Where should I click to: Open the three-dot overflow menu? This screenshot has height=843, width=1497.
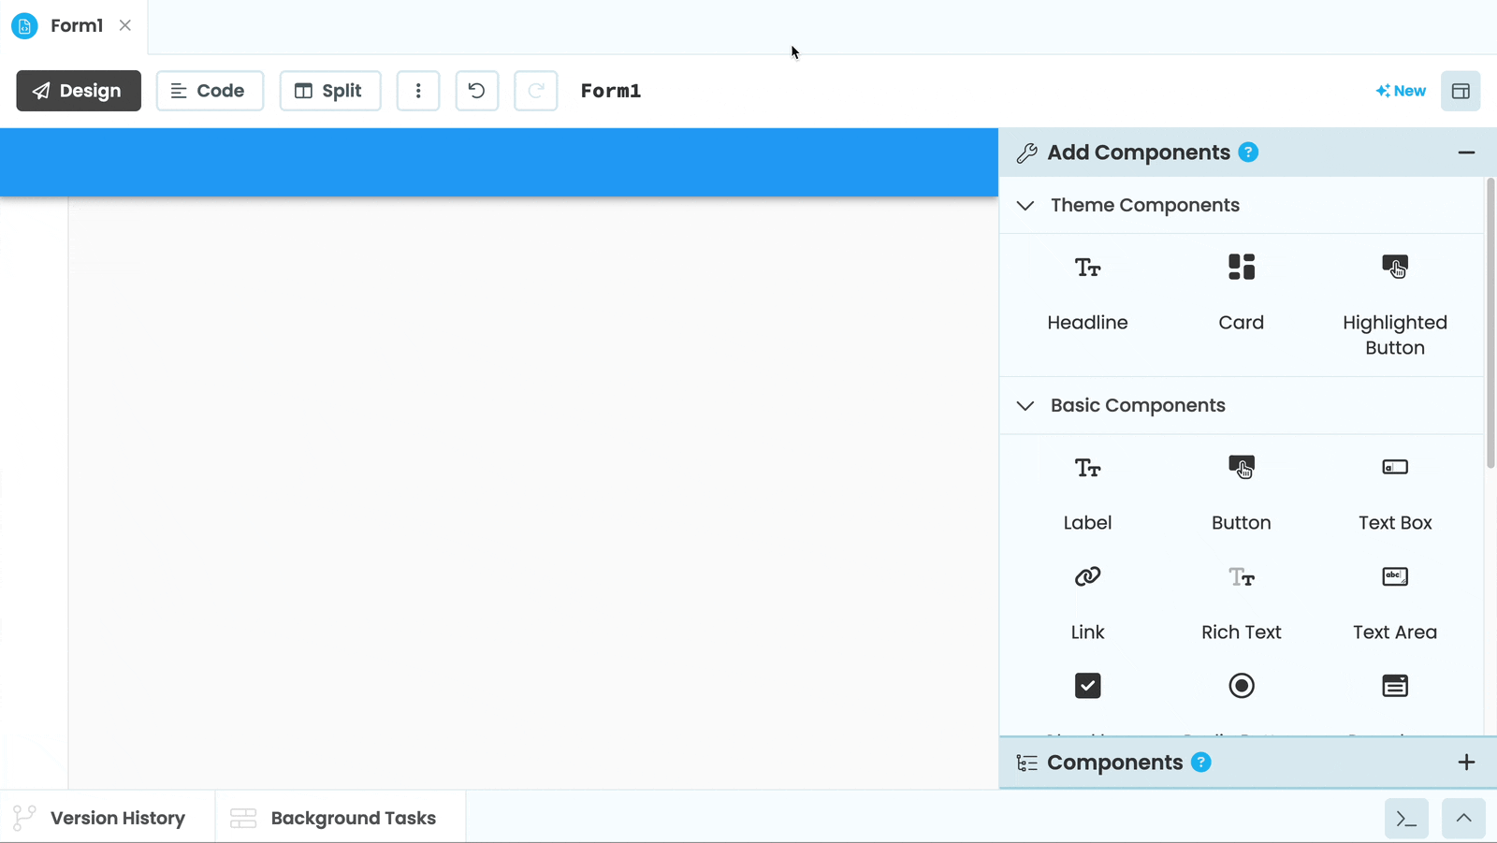(418, 90)
